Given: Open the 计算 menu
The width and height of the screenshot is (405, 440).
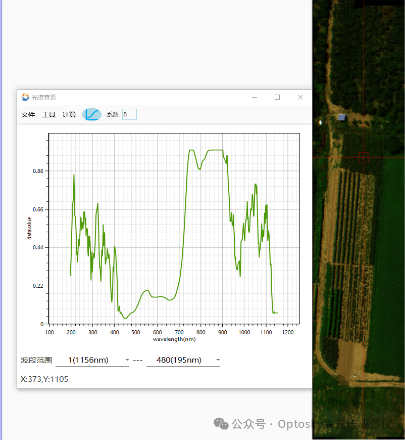Looking at the screenshot, I should tap(69, 115).
